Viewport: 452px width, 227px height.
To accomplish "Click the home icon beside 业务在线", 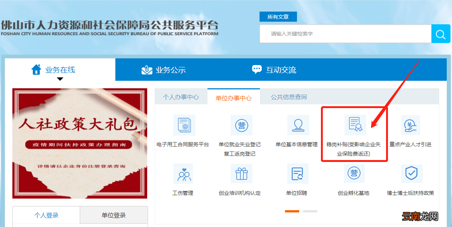I will [x=36, y=69].
